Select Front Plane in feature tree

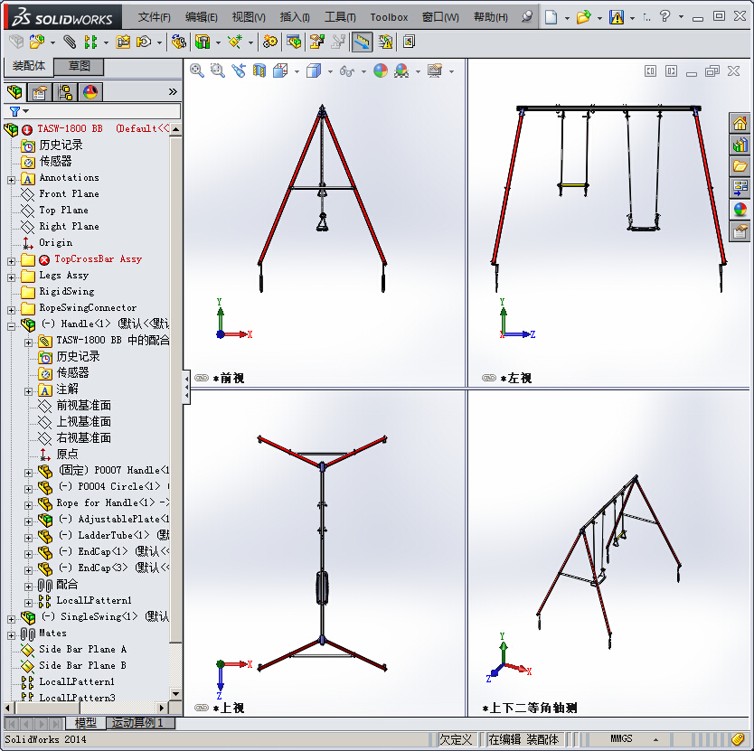tap(69, 193)
